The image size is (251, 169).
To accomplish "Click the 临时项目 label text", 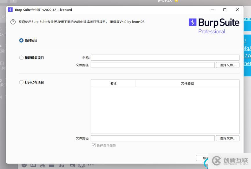I will point(31,41).
